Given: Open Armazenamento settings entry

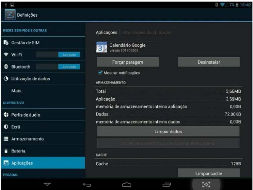Looking at the screenshot, I should [x=43, y=139].
